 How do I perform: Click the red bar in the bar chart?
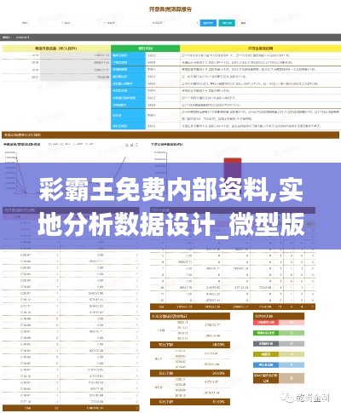233,160
